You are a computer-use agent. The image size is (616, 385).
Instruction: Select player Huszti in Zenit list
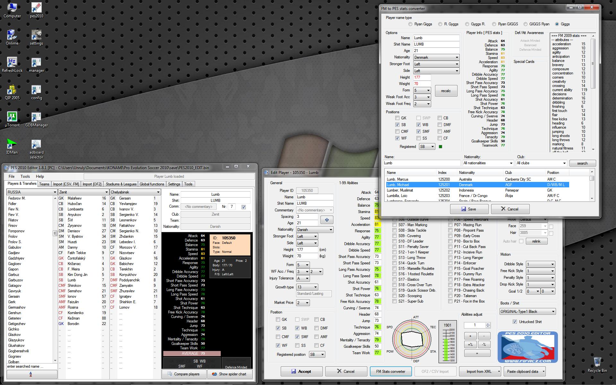[83, 242]
